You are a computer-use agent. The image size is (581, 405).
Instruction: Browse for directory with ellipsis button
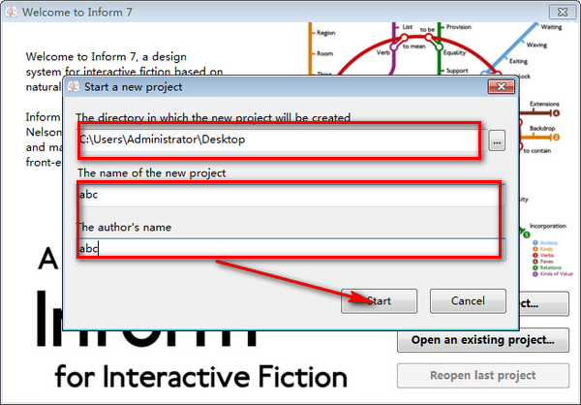pyautogui.click(x=497, y=140)
